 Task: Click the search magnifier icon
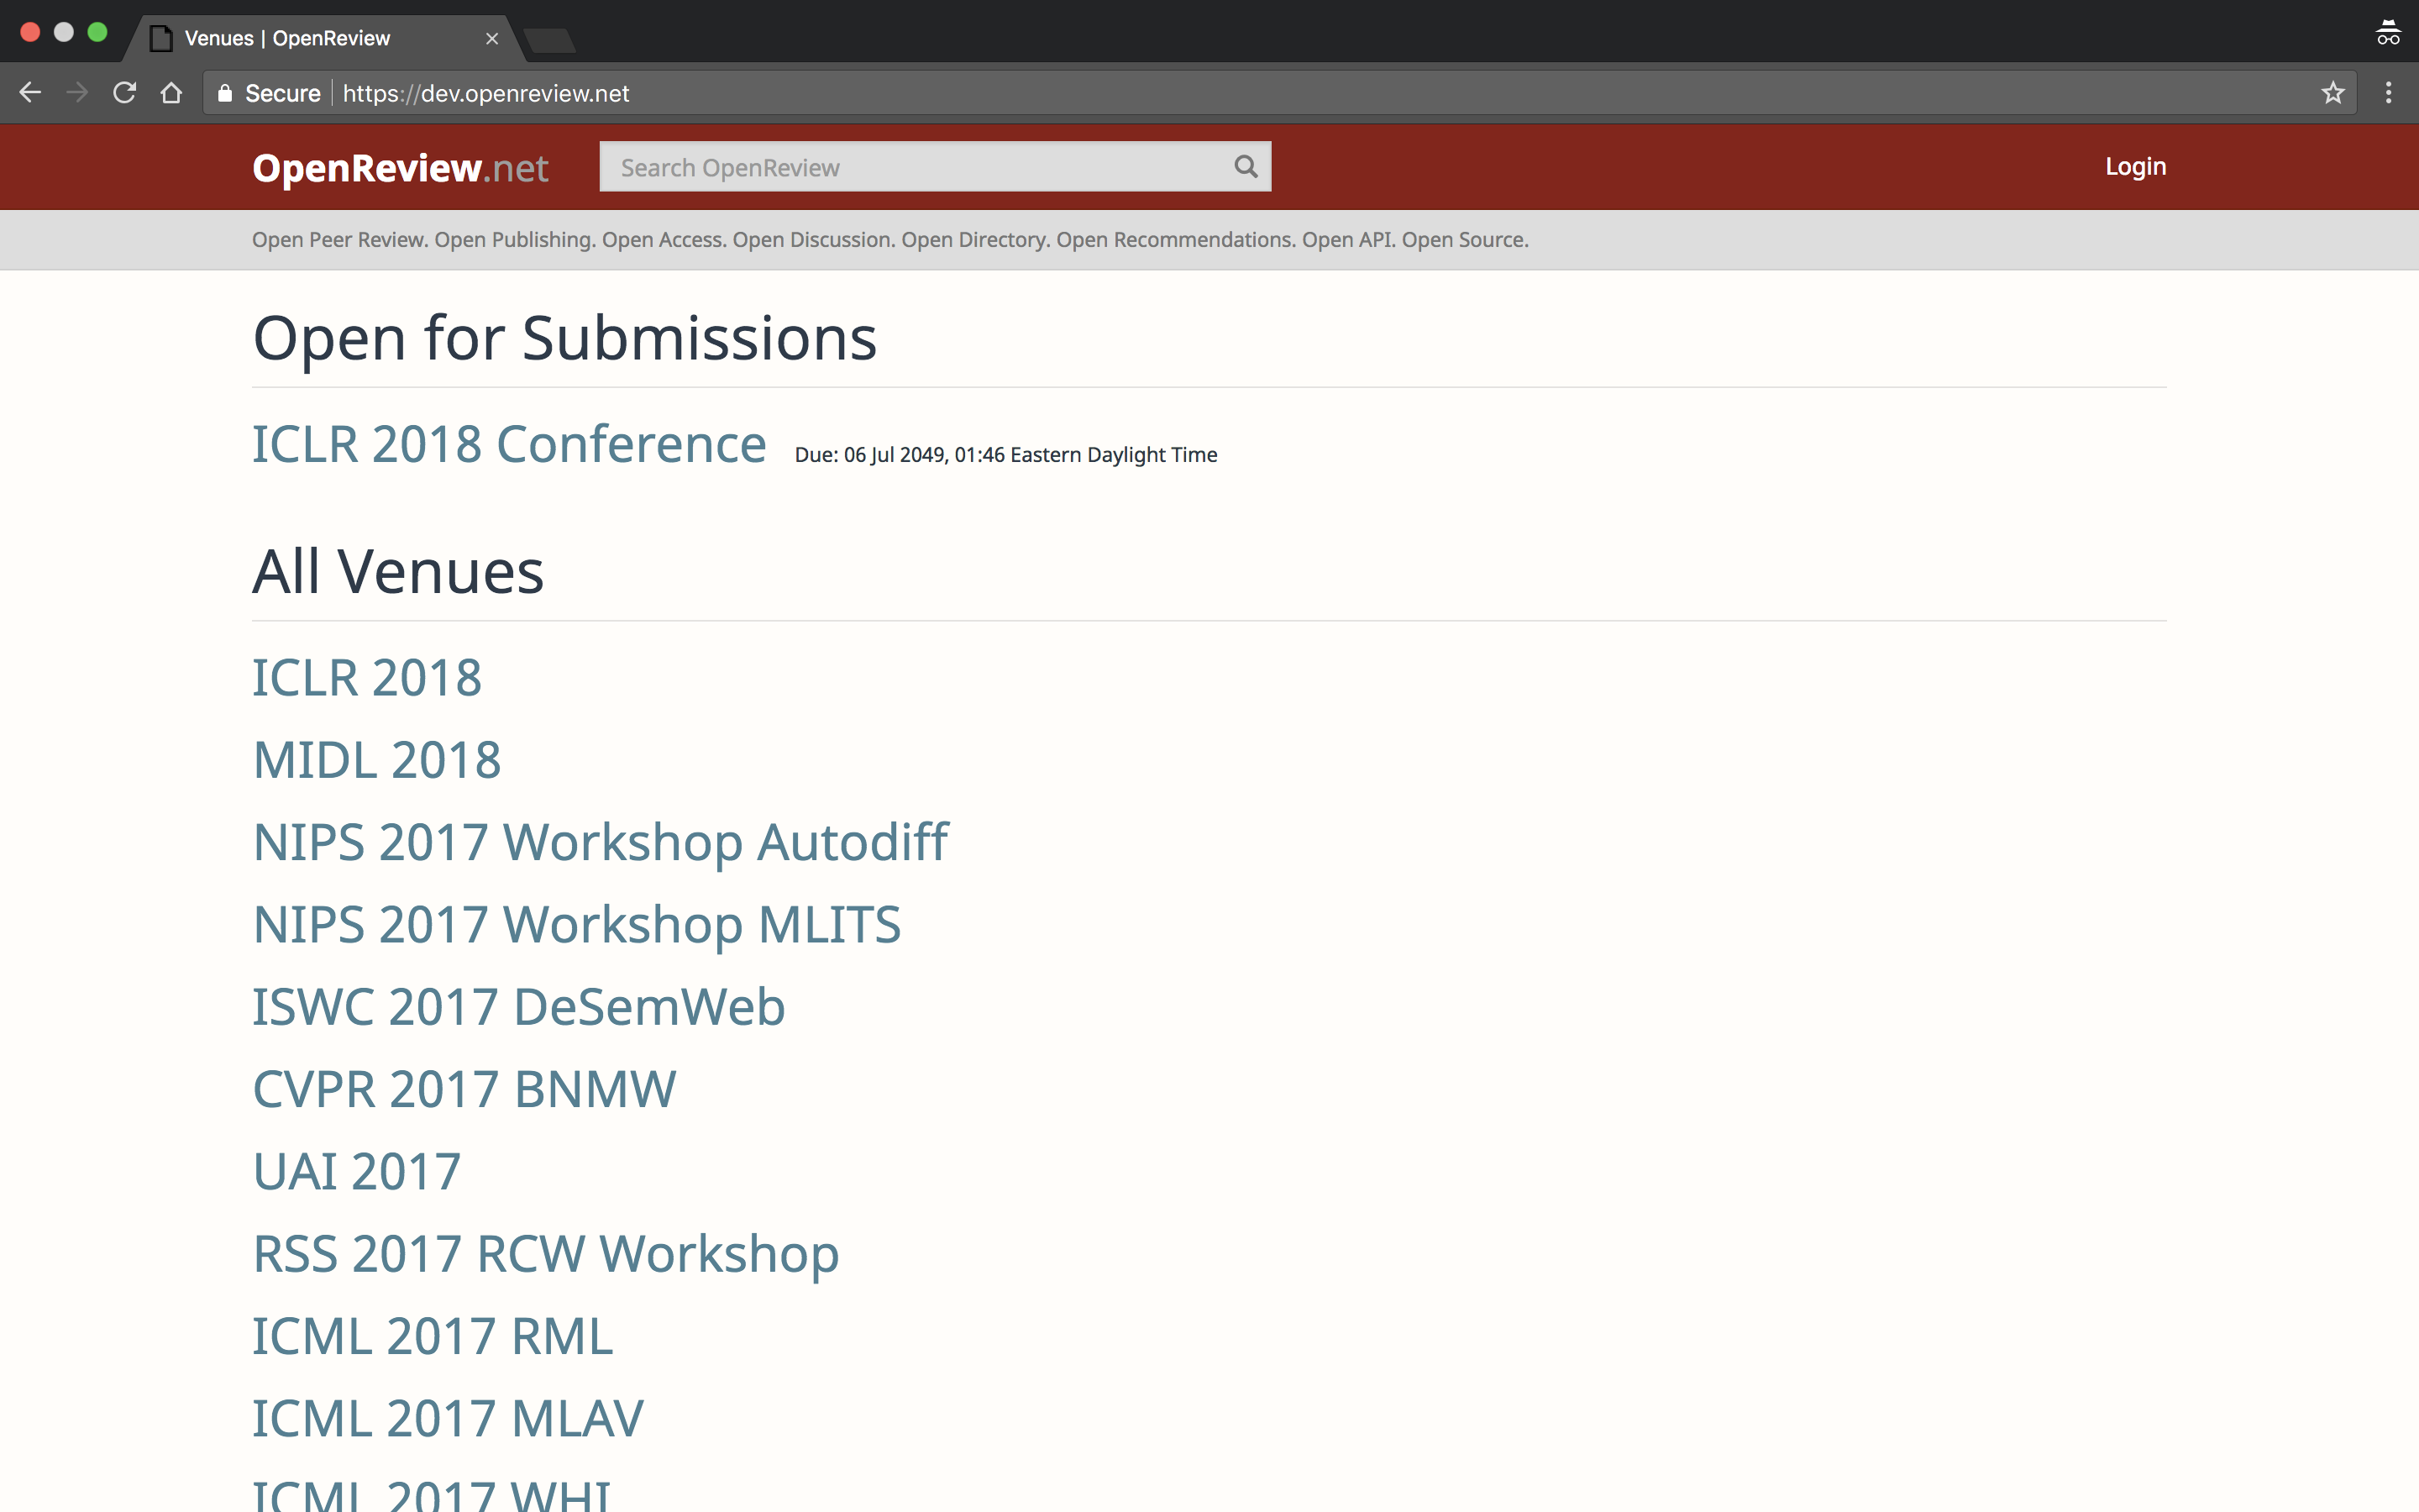point(1246,166)
